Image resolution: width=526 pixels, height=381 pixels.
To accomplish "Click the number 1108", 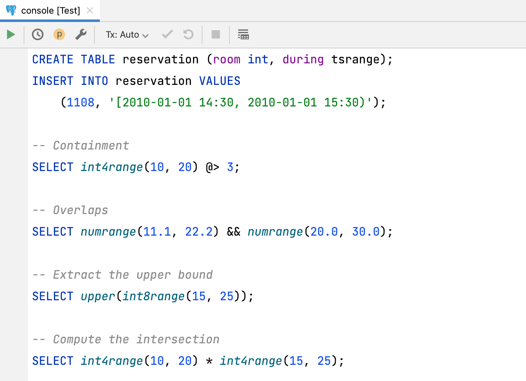I will [81, 103].
